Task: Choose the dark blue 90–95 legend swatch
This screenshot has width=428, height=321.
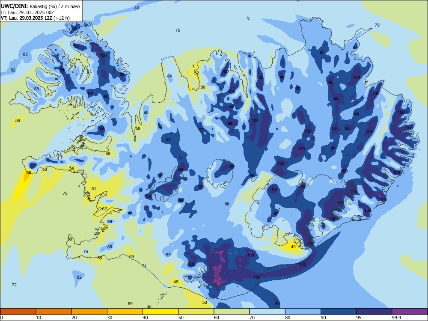Action: (x=339, y=312)
